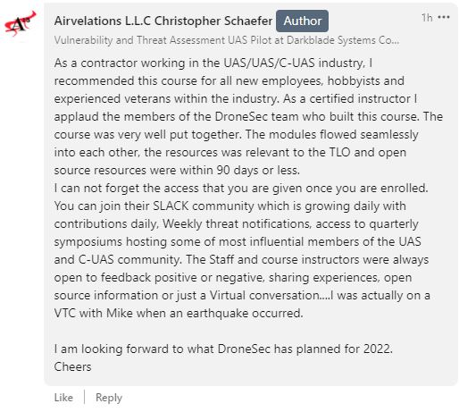Like this comment

pyautogui.click(x=63, y=398)
